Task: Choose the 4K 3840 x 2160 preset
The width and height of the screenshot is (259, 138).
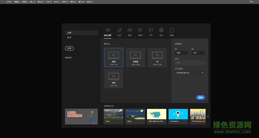Action: [157, 57]
